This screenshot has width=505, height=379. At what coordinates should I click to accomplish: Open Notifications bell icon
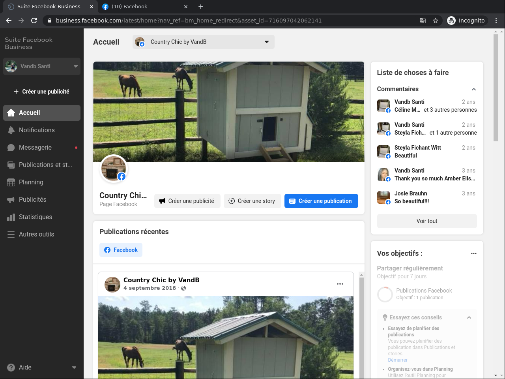(x=11, y=130)
